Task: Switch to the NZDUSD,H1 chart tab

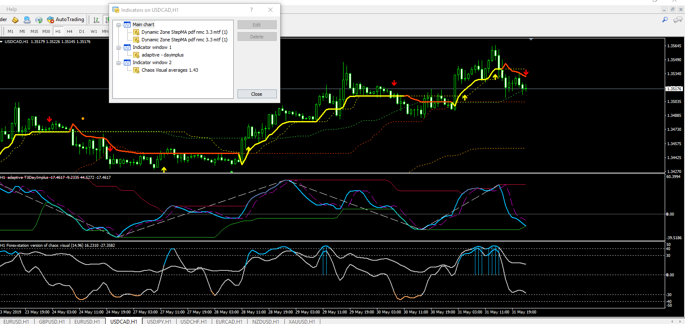Action: [x=265, y=321]
